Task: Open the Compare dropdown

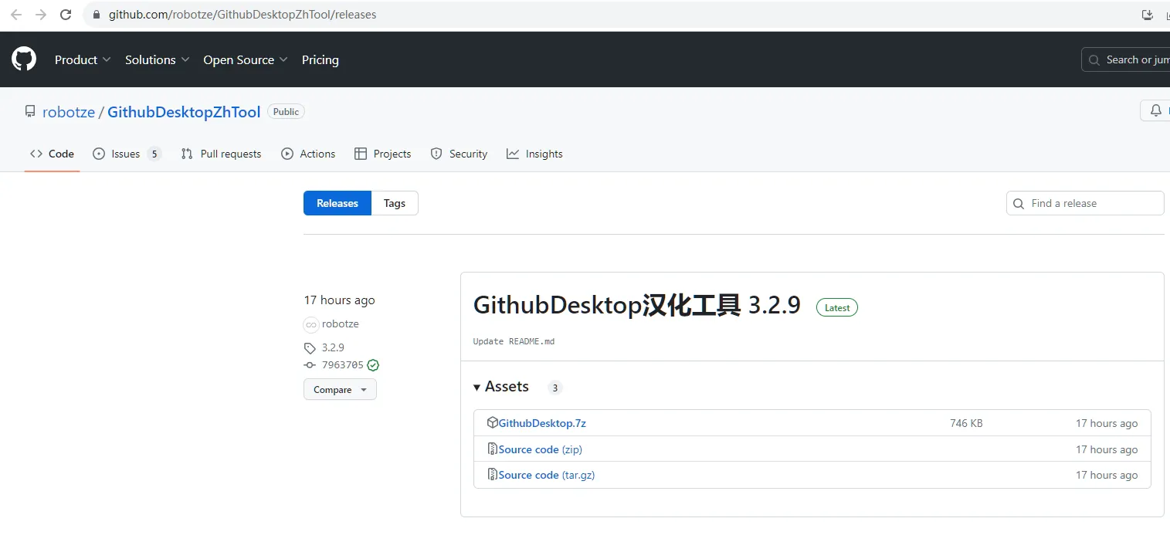Action: coord(340,389)
